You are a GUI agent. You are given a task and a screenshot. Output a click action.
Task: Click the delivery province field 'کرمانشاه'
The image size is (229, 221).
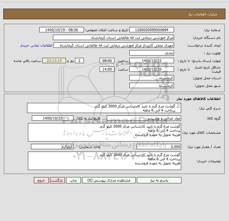point(152,78)
